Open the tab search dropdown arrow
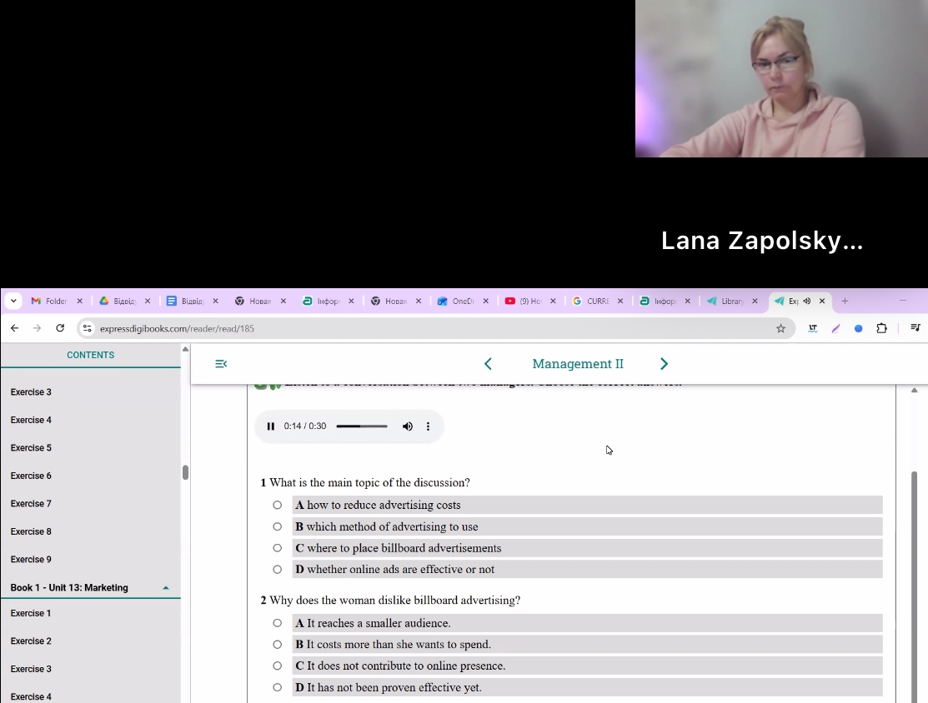928x703 pixels. (14, 302)
